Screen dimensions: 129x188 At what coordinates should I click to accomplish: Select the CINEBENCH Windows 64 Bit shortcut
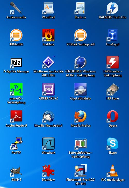click(80, 62)
